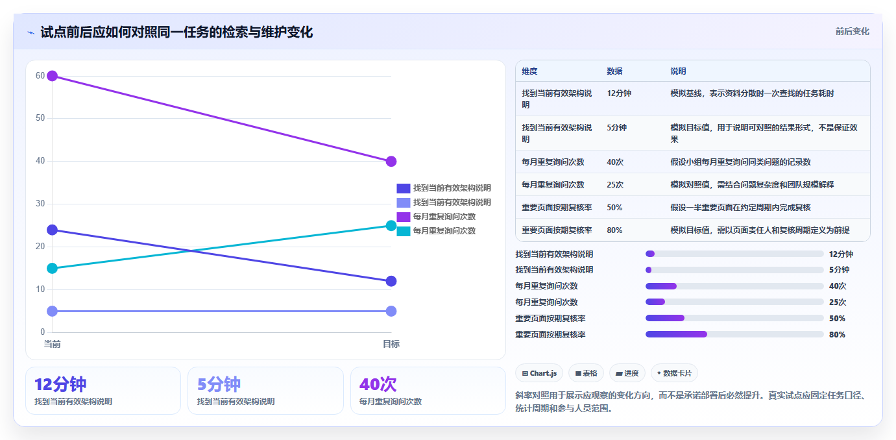
Task: Click the progress bar labeled 80%
Action: (734, 334)
